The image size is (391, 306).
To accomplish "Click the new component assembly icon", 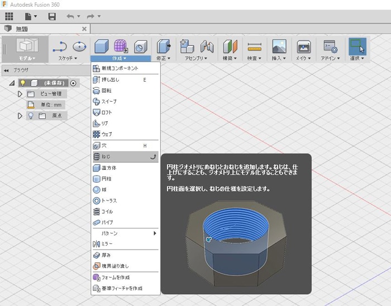I will pos(187,46).
